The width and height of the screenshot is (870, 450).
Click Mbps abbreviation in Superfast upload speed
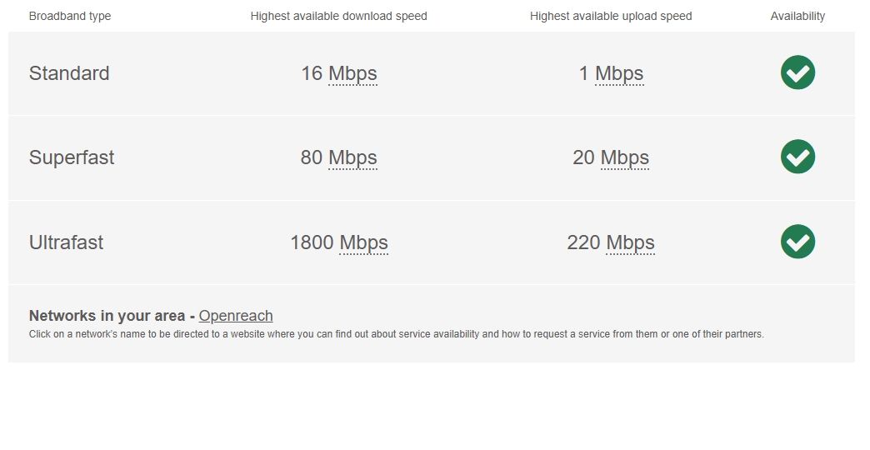click(x=625, y=158)
